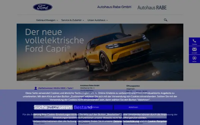The height and width of the screenshot is (125, 200).
Task: Open the Kontakt envelope side icon
Action: pos(194,50)
